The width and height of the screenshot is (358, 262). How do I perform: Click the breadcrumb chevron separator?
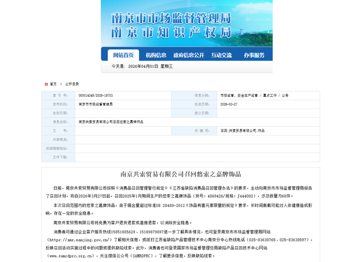(61, 84)
